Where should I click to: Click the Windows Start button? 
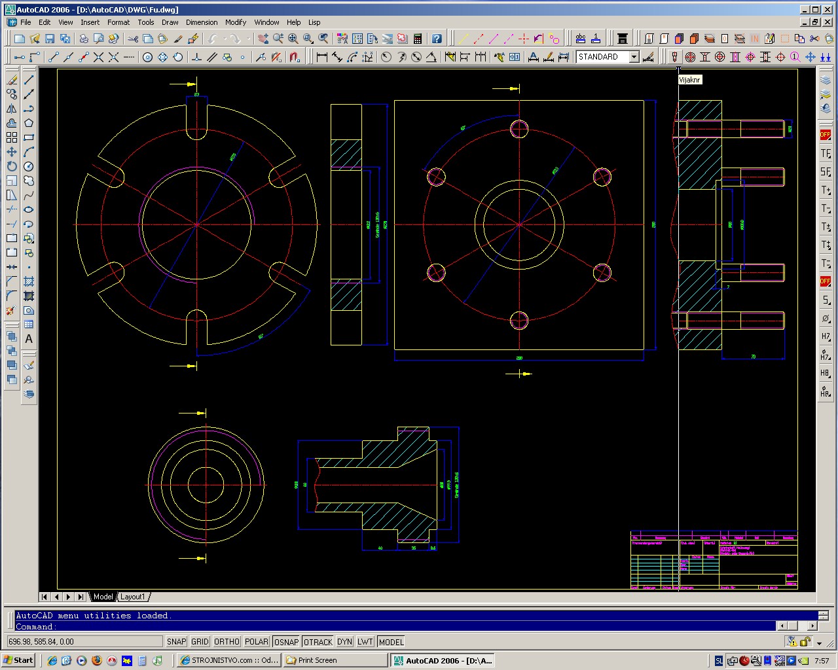tap(18, 660)
